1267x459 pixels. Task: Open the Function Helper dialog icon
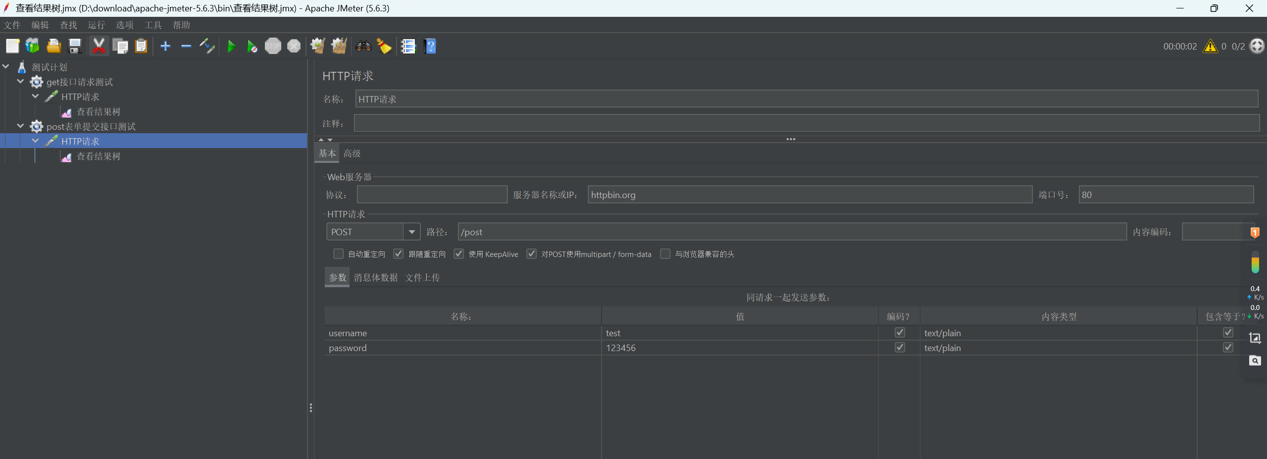(408, 46)
